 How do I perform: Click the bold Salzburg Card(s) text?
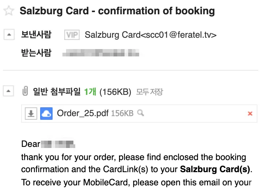(215, 170)
